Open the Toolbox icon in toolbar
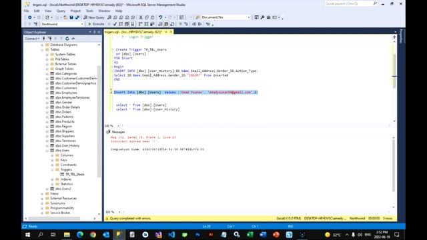Screen dimensions: 427x240 (268, 17)
